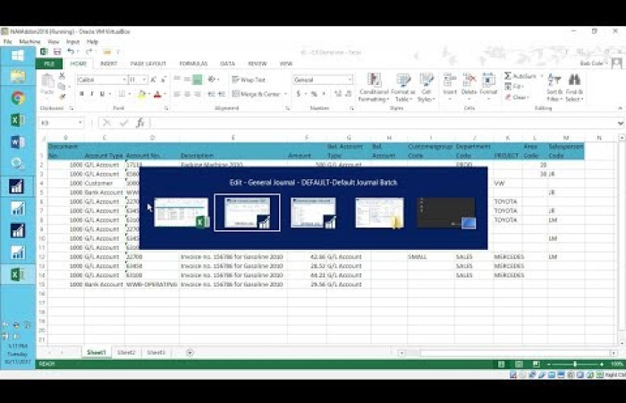Toggle Center horizontal alignment
This screenshot has height=403, width=626.
(187, 94)
